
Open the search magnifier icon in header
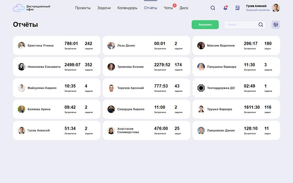tap(213, 8)
